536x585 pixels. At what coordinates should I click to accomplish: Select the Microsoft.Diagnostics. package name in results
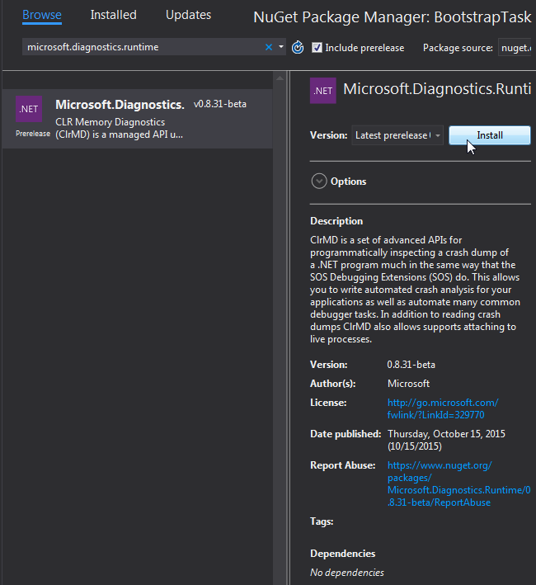pyautogui.click(x=120, y=105)
